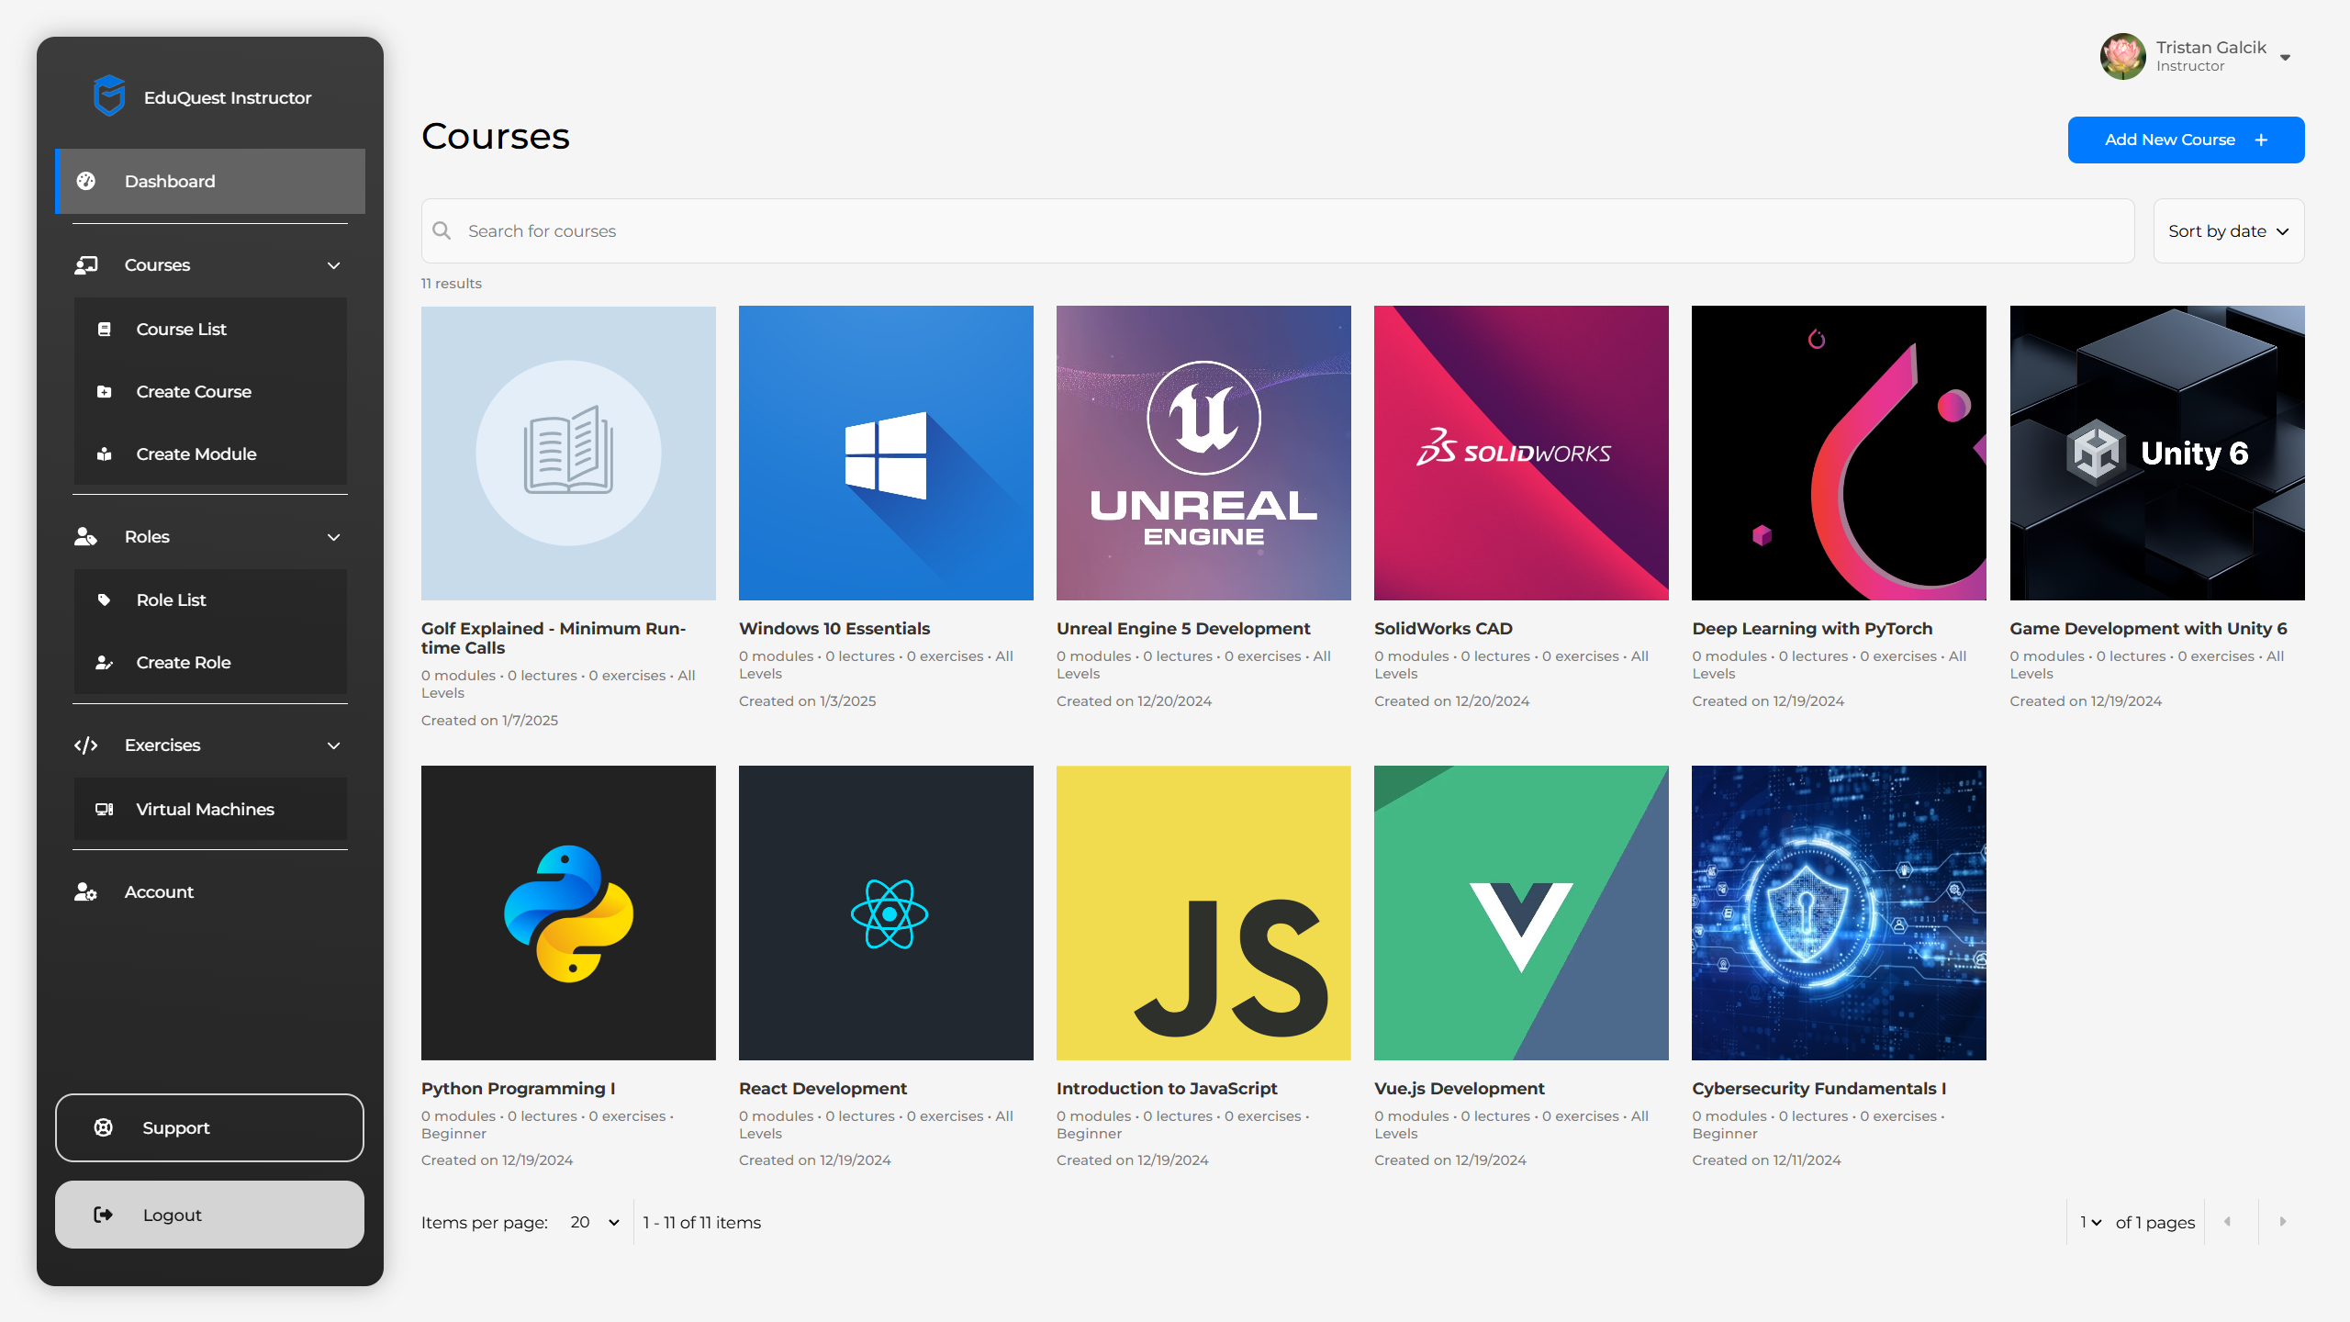Click the Golf Explained placeholder thumbnail
Viewport: 2350px width, 1322px height.
click(568, 453)
